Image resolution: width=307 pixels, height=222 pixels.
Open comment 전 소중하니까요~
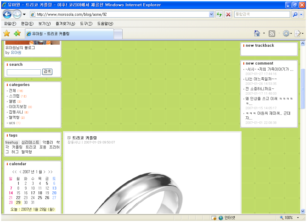pos(260,89)
